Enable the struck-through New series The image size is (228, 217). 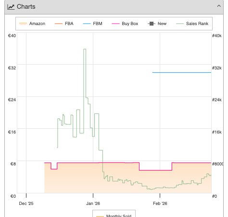click(157, 24)
